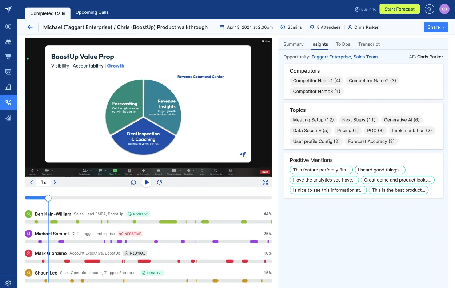
Task: Click 'Great demo and product looks...' mention
Action: click(398, 180)
